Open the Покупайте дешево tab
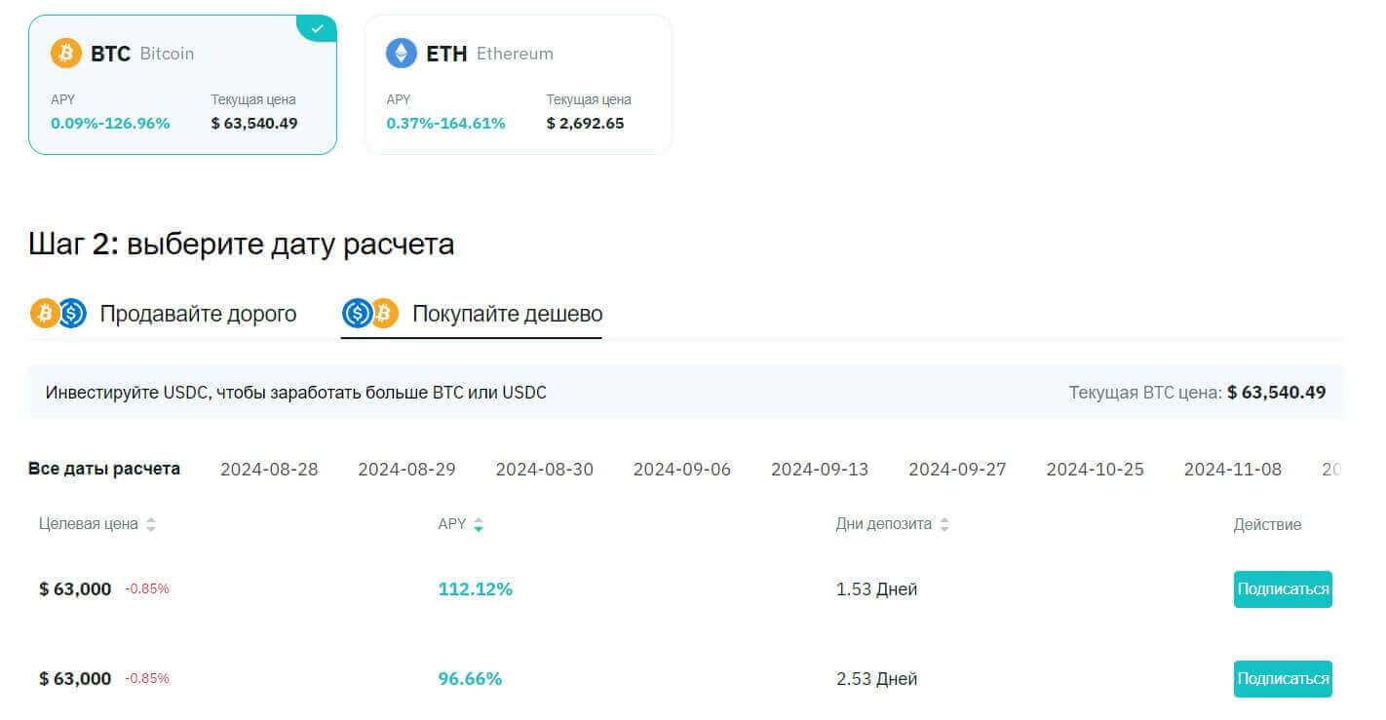 (507, 314)
